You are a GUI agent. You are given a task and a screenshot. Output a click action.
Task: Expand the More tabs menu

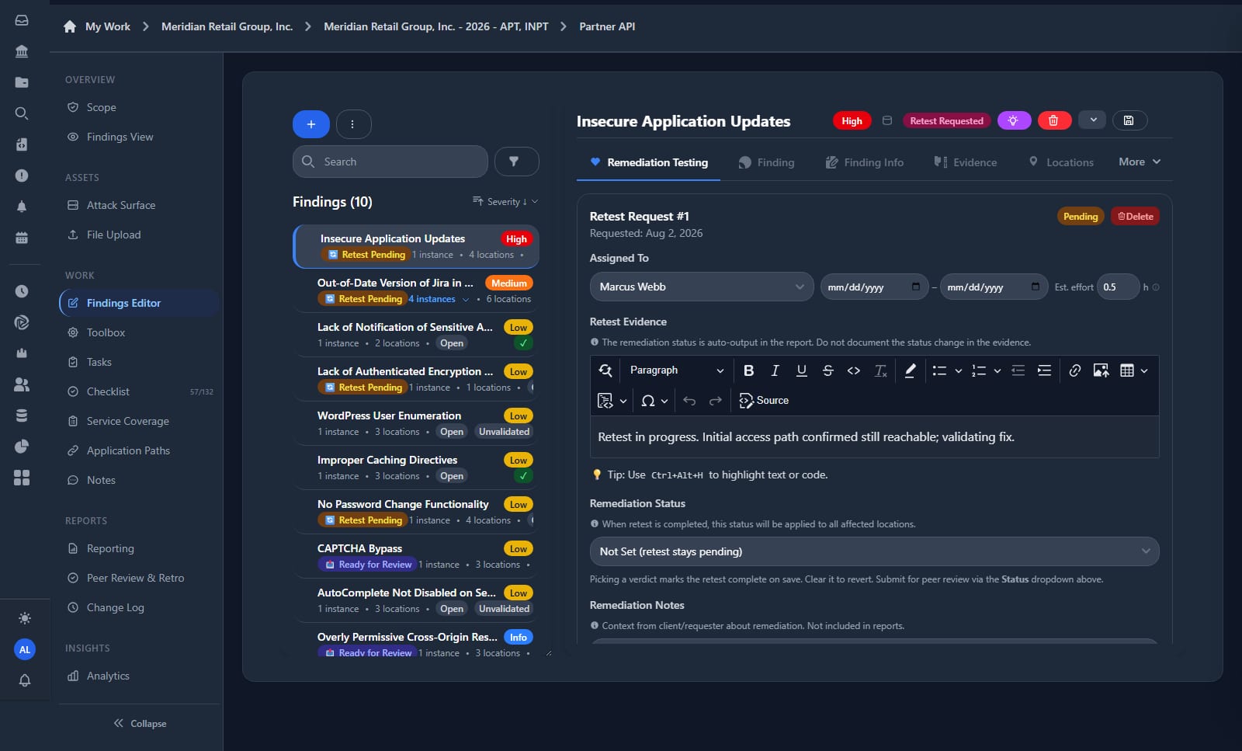tap(1140, 162)
